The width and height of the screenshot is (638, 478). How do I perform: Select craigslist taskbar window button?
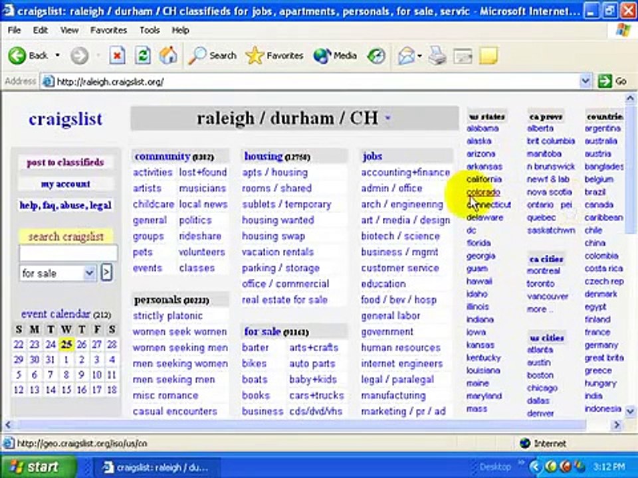pyautogui.click(x=157, y=467)
